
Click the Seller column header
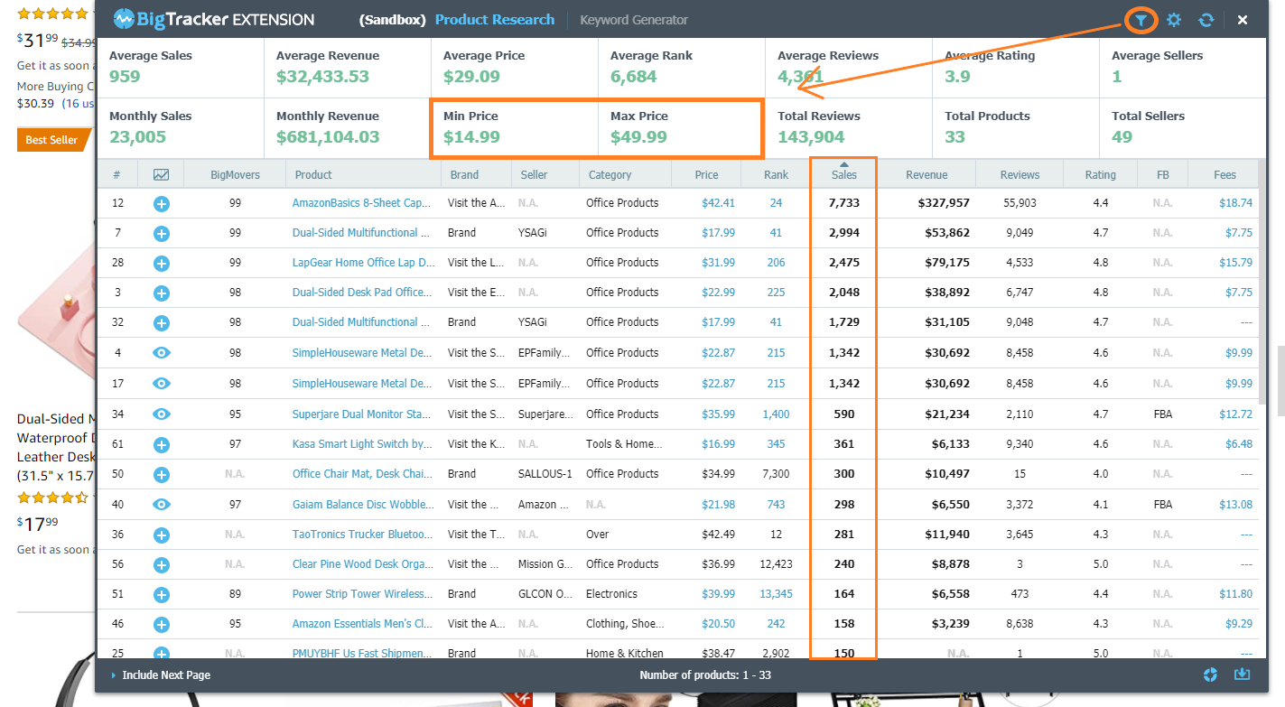[x=534, y=174]
